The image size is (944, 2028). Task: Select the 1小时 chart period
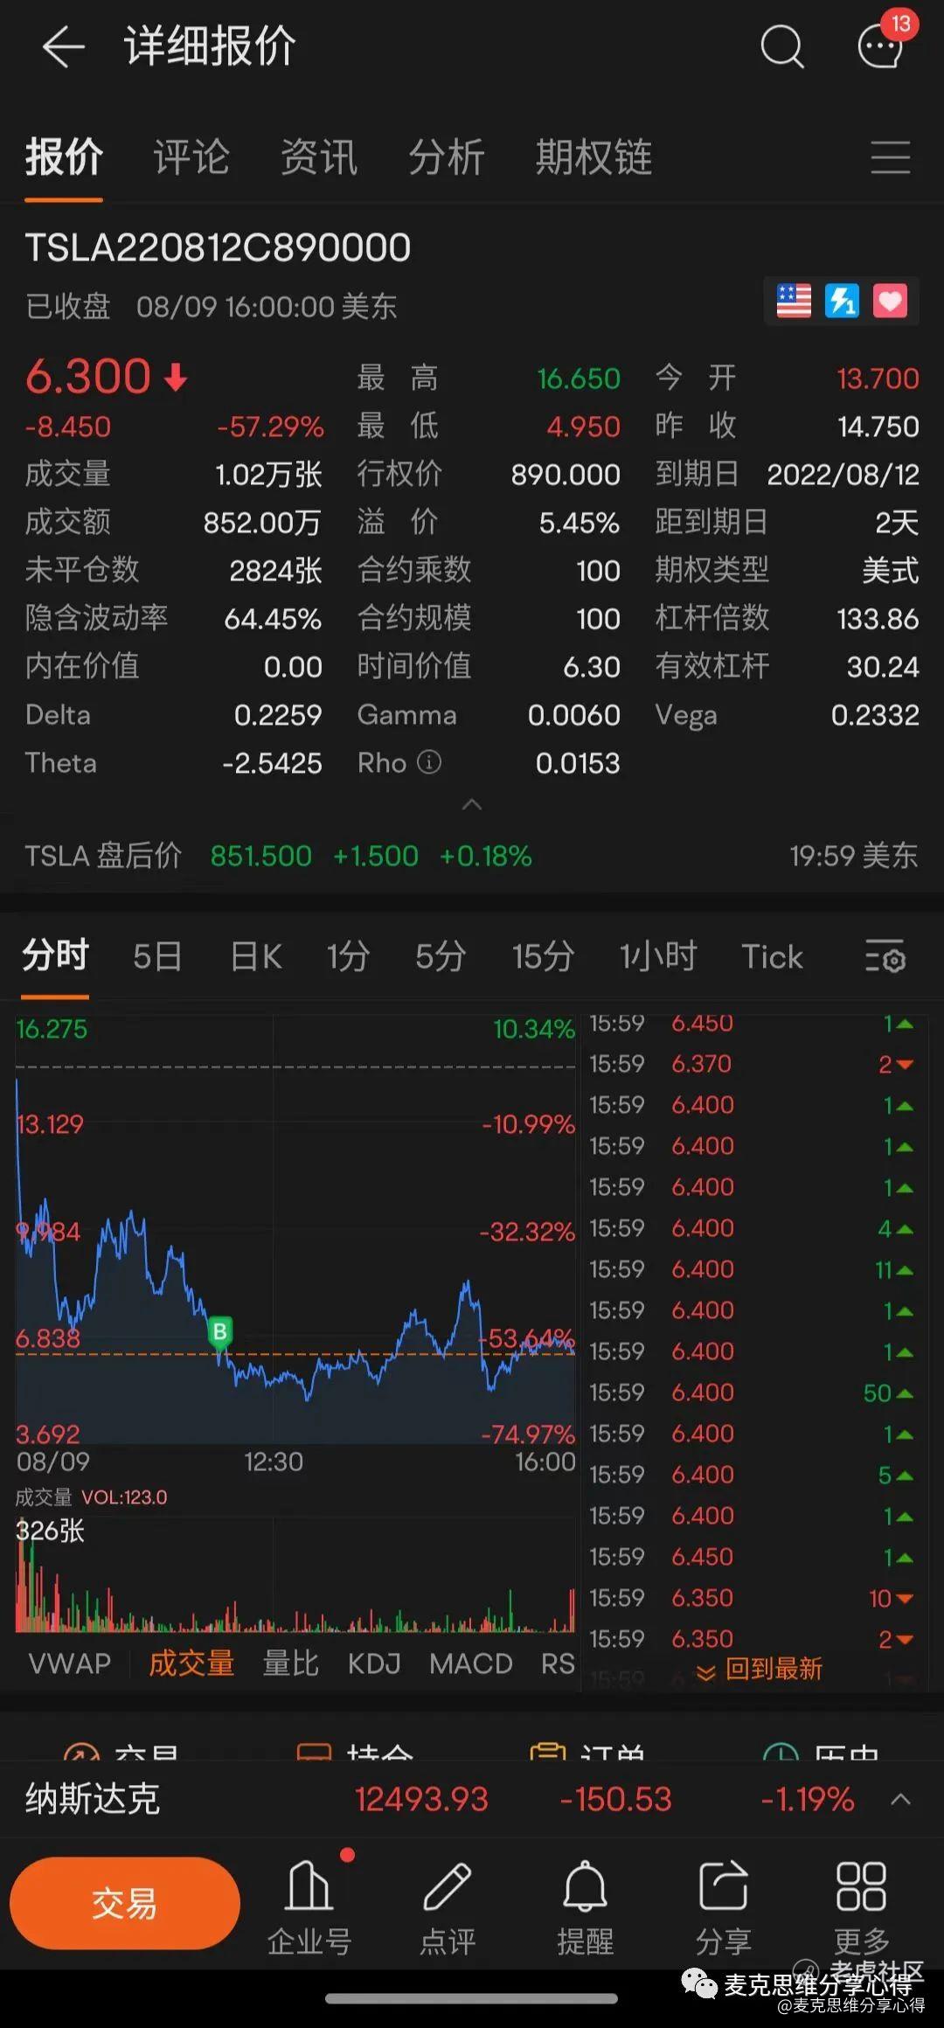click(657, 956)
